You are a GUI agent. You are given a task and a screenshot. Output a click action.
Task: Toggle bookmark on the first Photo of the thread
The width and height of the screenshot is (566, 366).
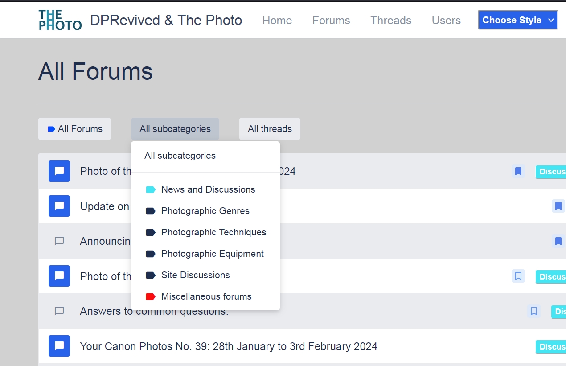(x=518, y=171)
